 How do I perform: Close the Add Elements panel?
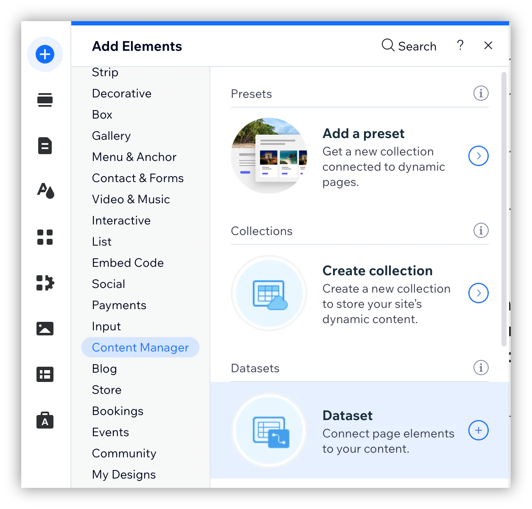tap(488, 45)
